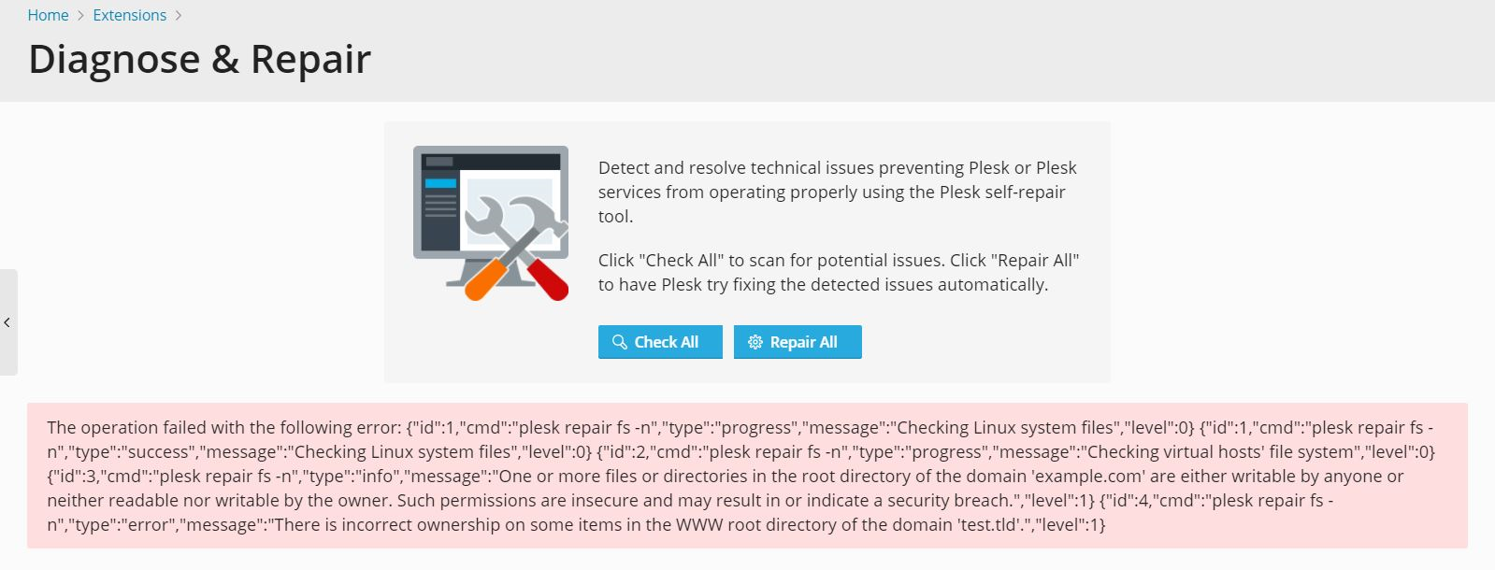Click the 'Detect and resolve technical issues' paragraph
The width and height of the screenshot is (1495, 570).
tap(838, 192)
